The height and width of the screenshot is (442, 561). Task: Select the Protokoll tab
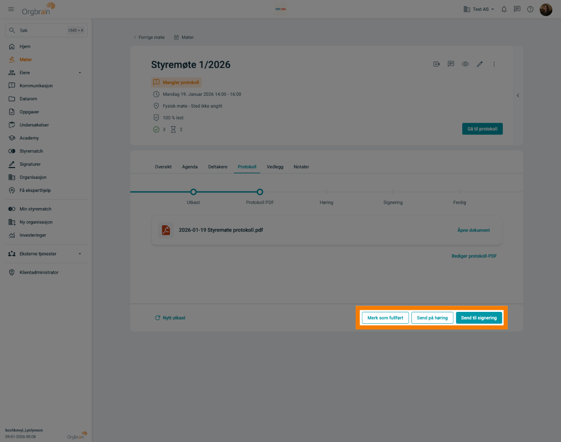pyautogui.click(x=247, y=167)
